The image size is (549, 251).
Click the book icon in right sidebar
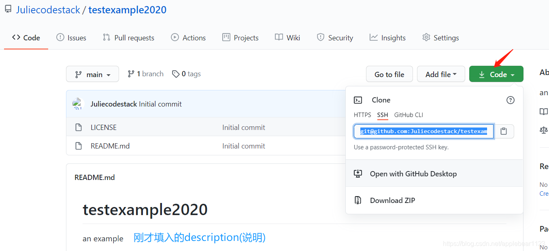544,111
